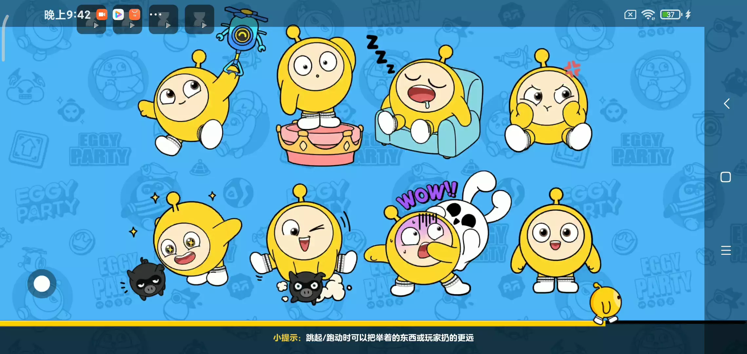Tap the Mi store shopping bag icon
The image size is (747, 354).
[135, 14]
